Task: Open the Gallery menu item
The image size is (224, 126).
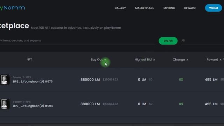Action: (120, 8)
